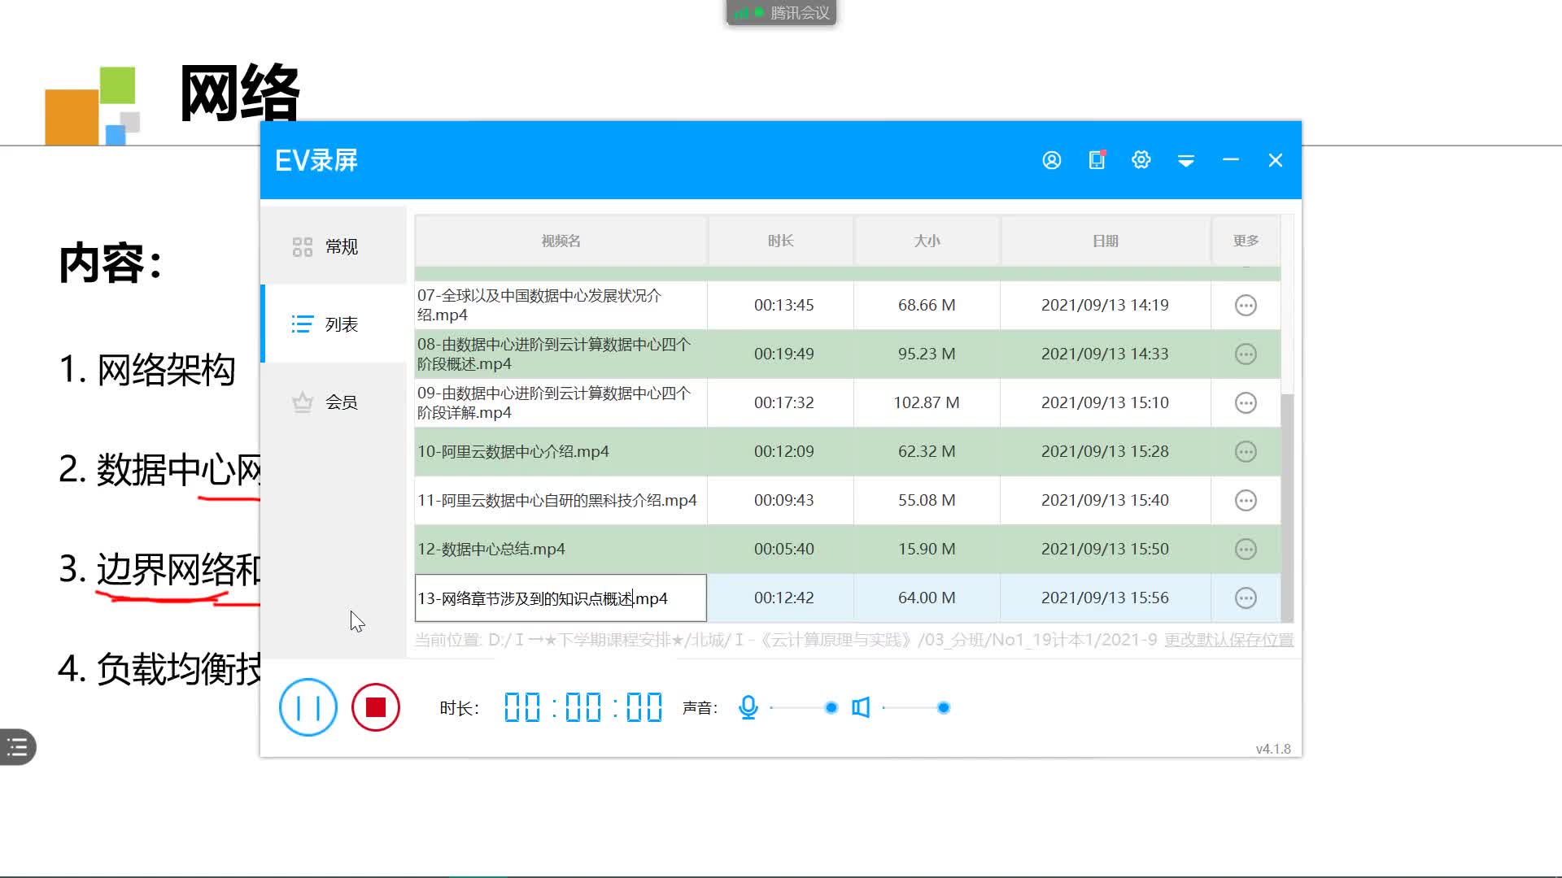Click size cell 102.87 M

point(927,402)
